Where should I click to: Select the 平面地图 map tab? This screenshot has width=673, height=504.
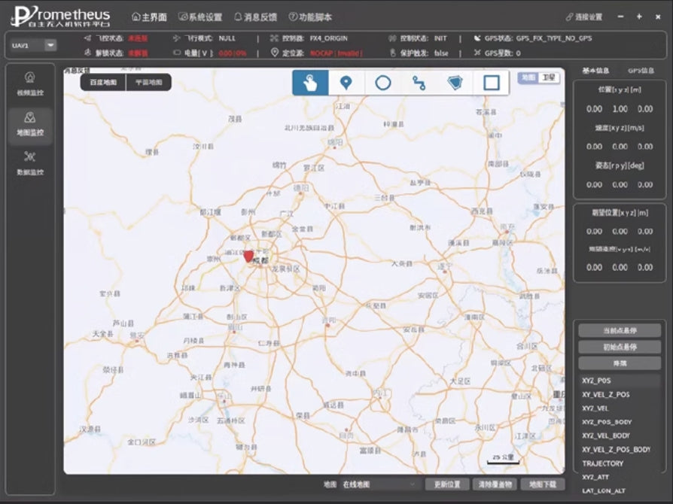tap(149, 82)
